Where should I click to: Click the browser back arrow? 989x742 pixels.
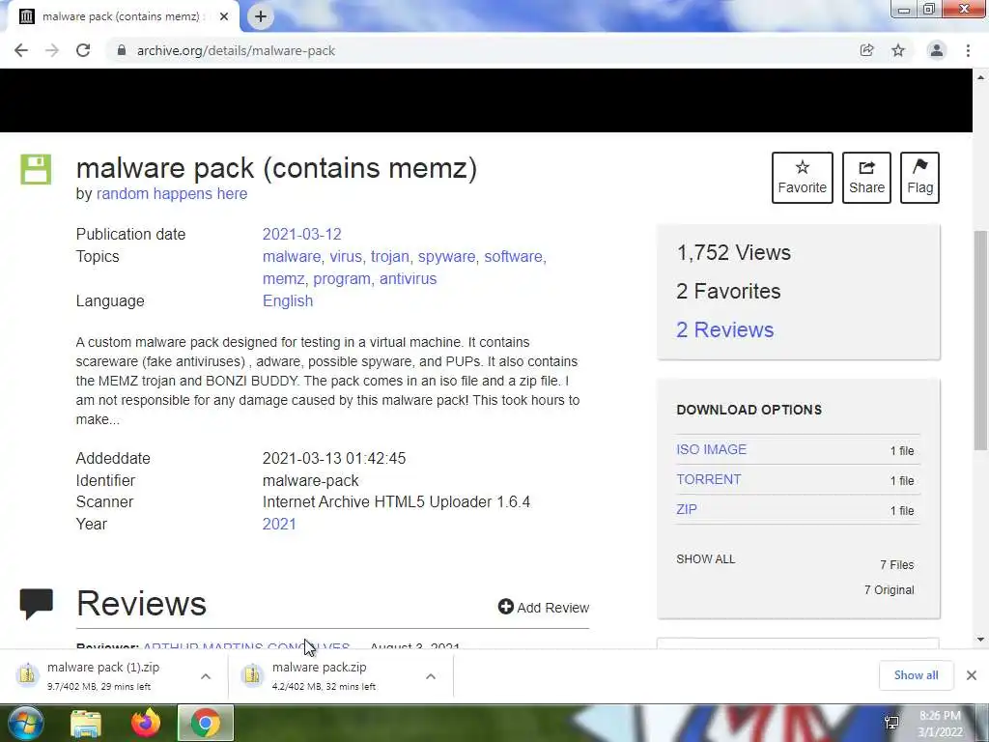[21, 50]
